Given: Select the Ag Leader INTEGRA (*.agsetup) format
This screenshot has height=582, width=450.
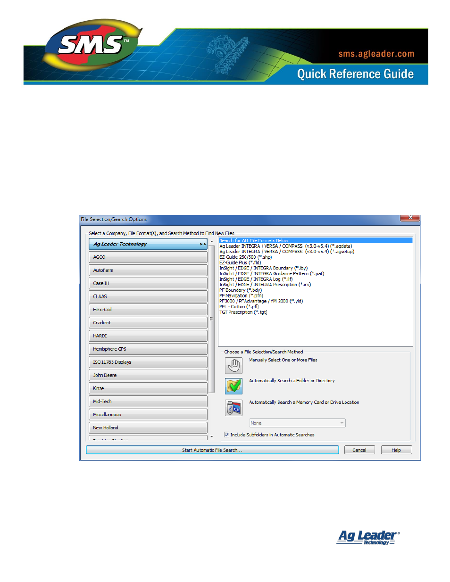Looking at the screenshot, I should tap(287, 252).
